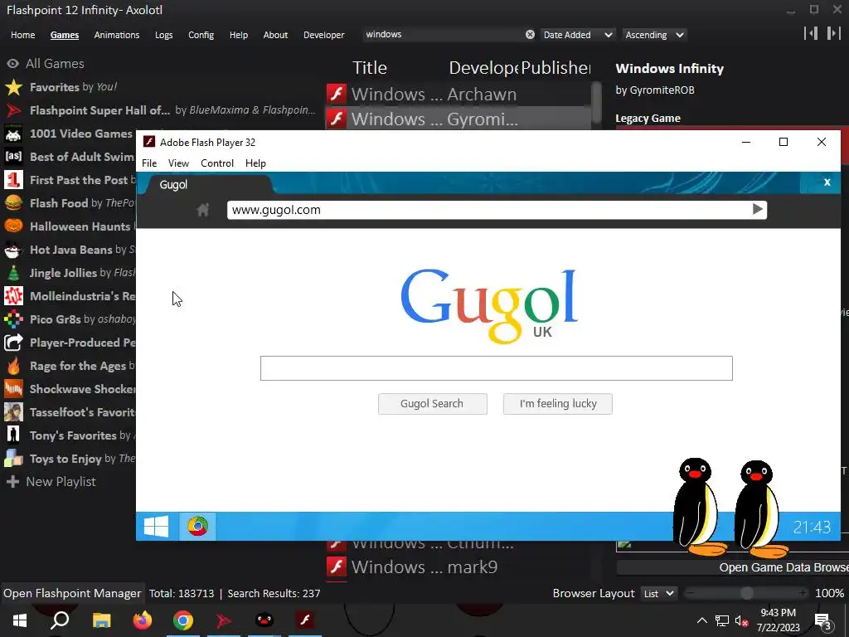Open File Explorer from Windows taskbar
This screenshot has width=849, height=637.
pos(101,620)
